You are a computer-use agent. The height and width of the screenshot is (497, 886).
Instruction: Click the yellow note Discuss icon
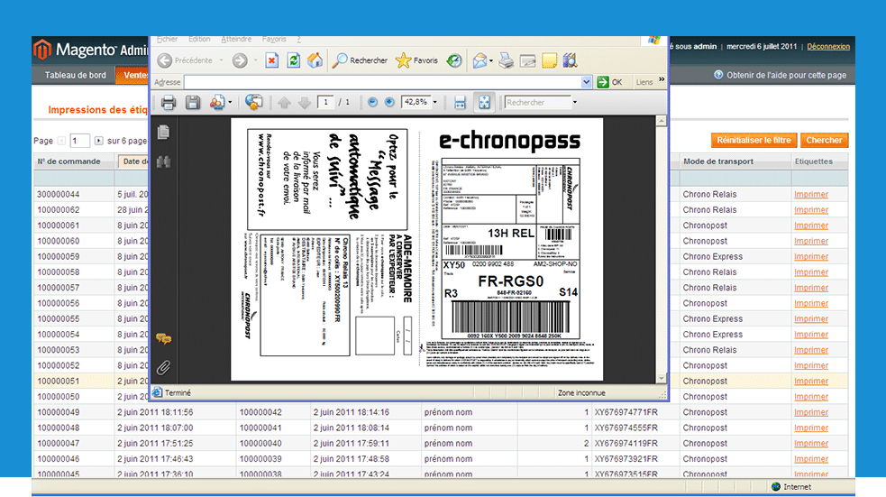549,60
